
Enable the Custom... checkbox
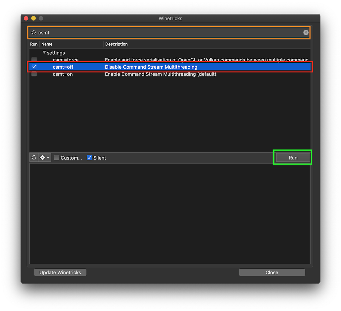[56, 158]
